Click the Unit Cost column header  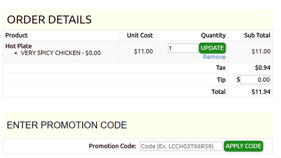click(x=140, y=35)
